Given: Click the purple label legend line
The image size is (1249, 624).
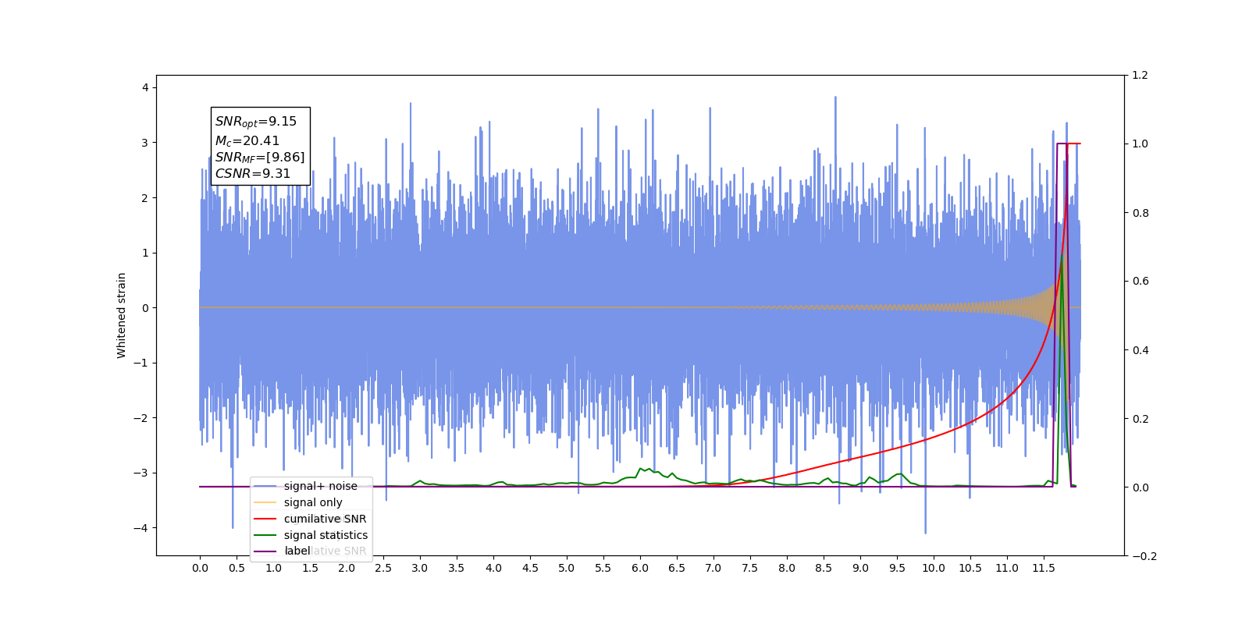Looking at the screenshot, I should 265,551.
